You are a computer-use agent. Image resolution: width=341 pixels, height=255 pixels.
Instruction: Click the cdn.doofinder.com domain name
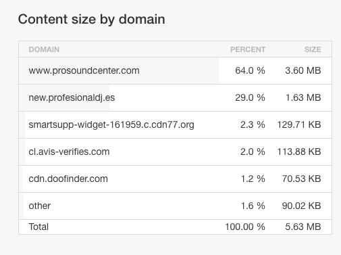coord(68,179)
